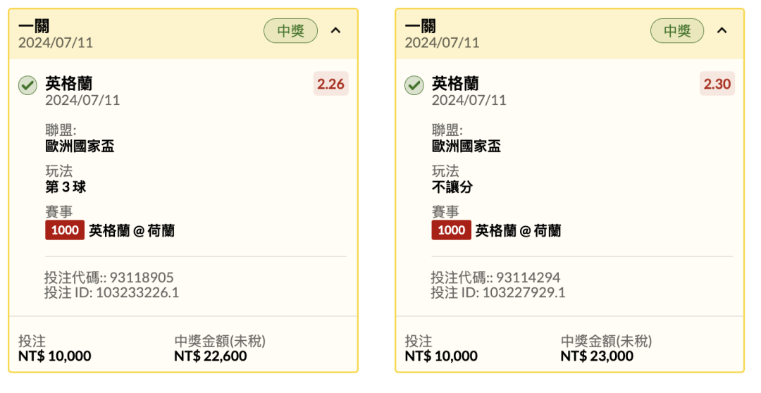Collapse the left 一關 bet card chevron
761x393 pixels.
pos(335,30)
